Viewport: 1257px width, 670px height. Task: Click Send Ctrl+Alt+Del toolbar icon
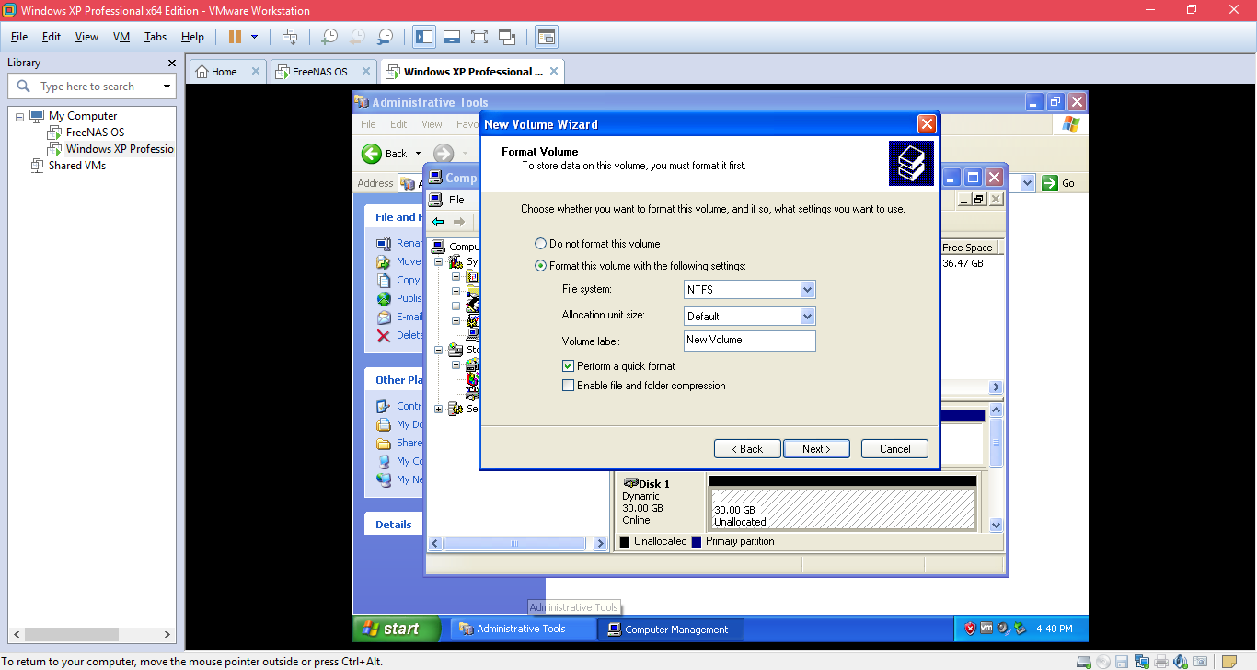tap(290, 37)
